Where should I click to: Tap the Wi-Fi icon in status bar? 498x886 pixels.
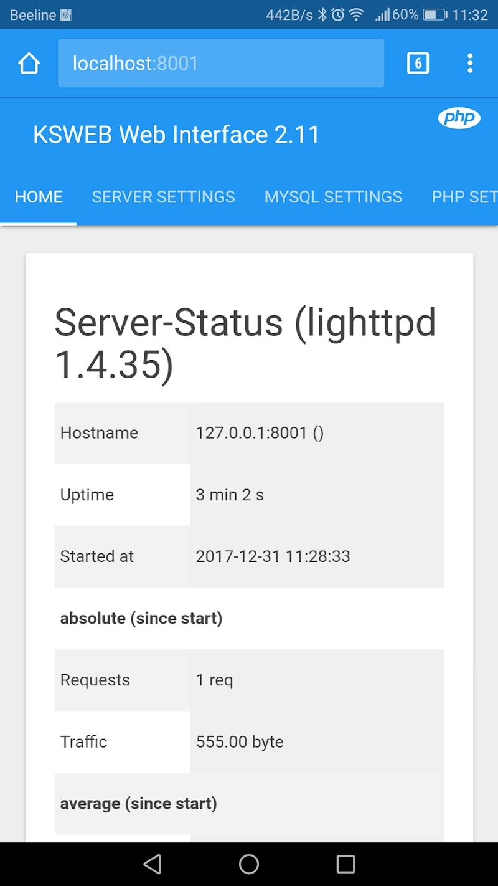click(x=355, y=14)
